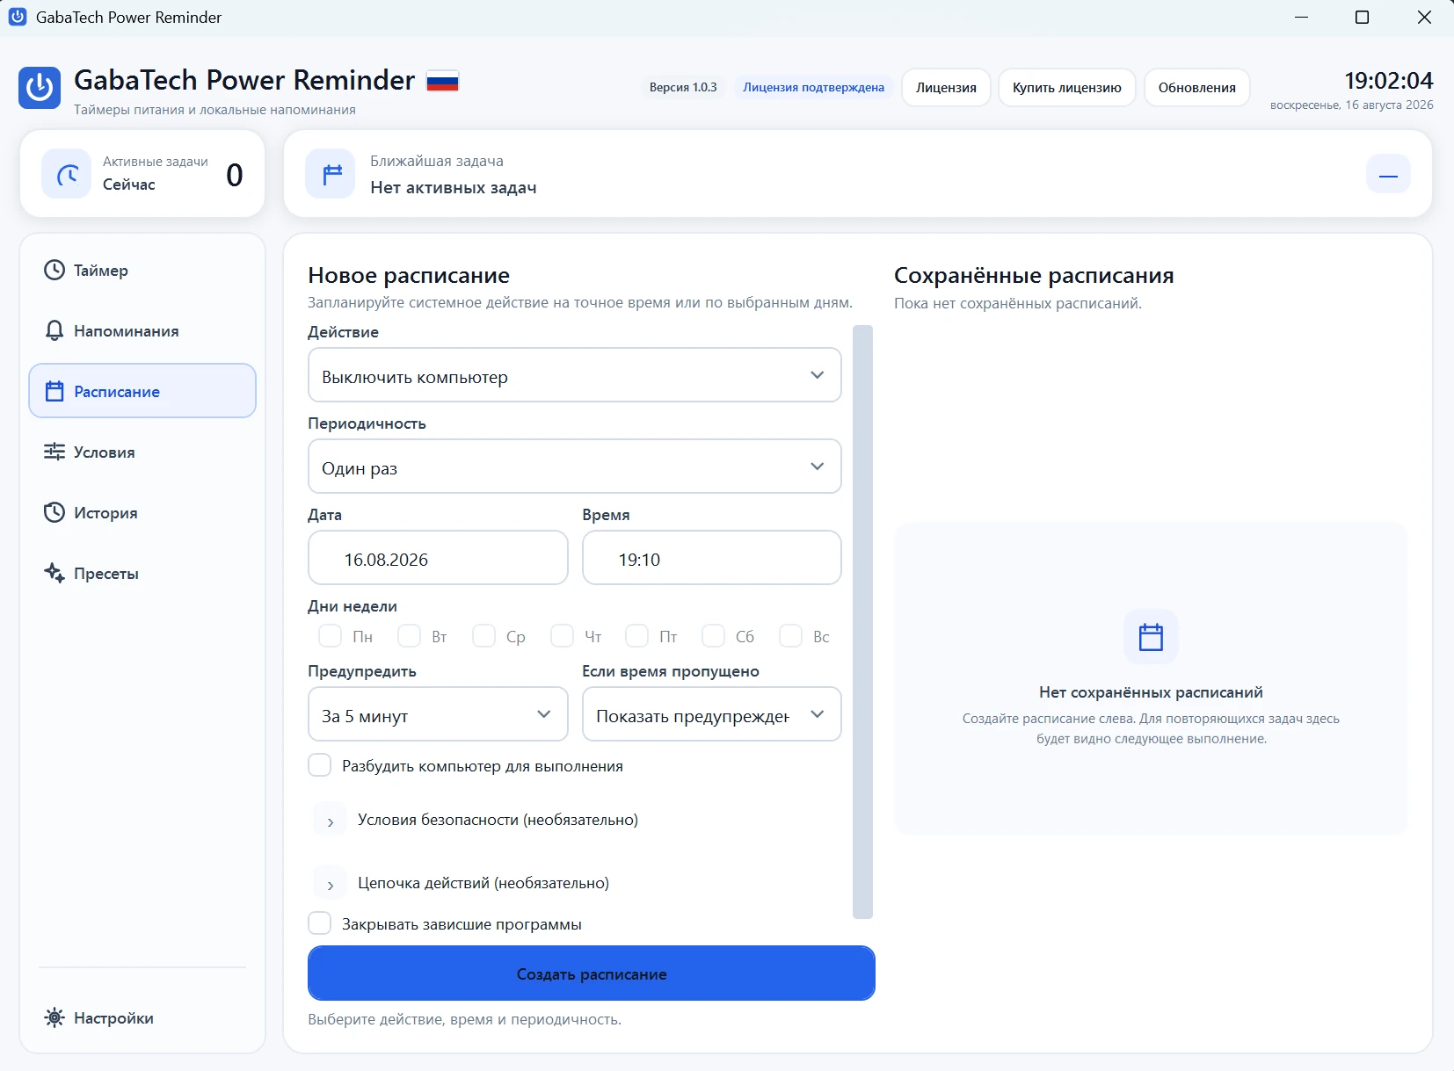Click the Сохранённые расписания heading
Viewport: 1454px width, 1071px height.
point(1034,275)
